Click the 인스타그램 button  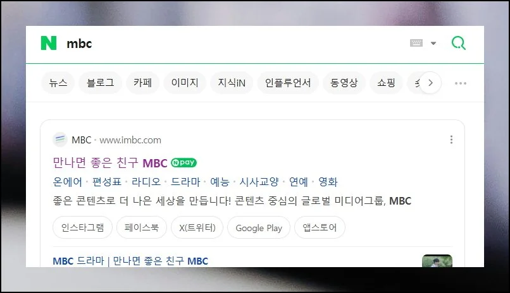coord(83,227)
